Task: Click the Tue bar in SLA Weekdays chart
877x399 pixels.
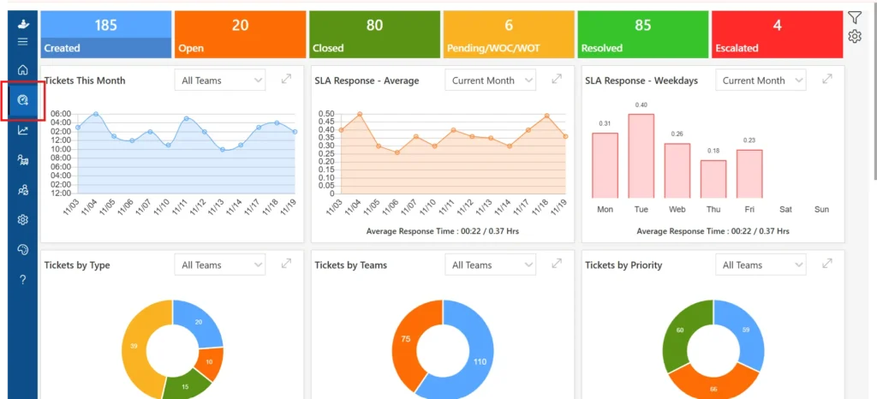Action: click(641, 156)
